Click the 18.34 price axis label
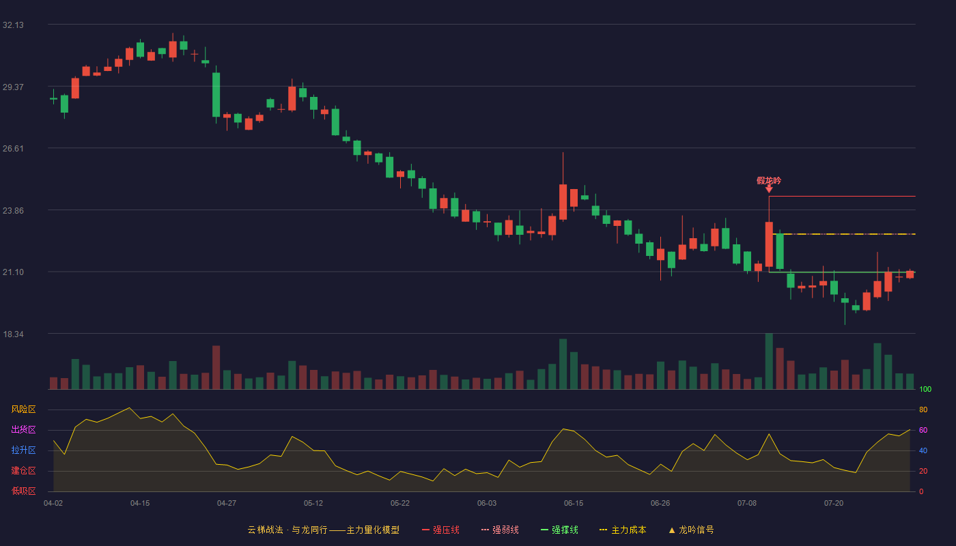The image size is (956, 546). (x=13, y=334)
